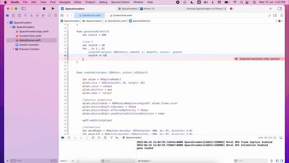Click the red error count indicator
289x163 pixels.
[232, 9]
